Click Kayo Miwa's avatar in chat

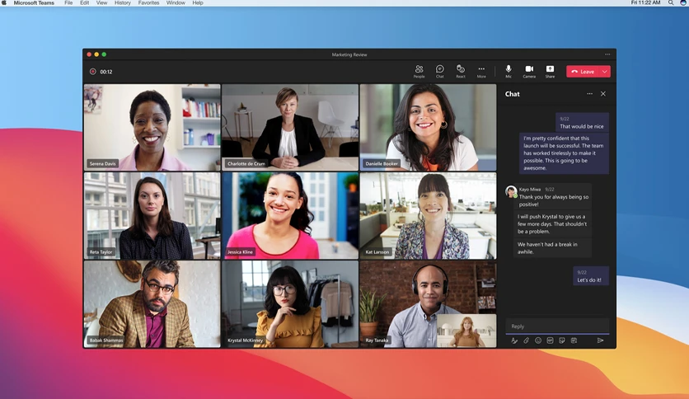(511, 191)
